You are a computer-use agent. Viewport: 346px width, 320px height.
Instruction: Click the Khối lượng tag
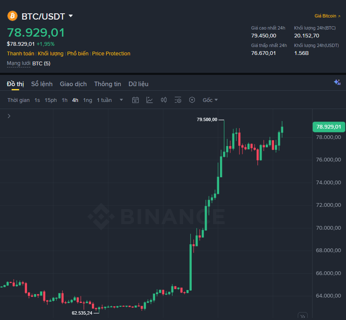point(51,54)
